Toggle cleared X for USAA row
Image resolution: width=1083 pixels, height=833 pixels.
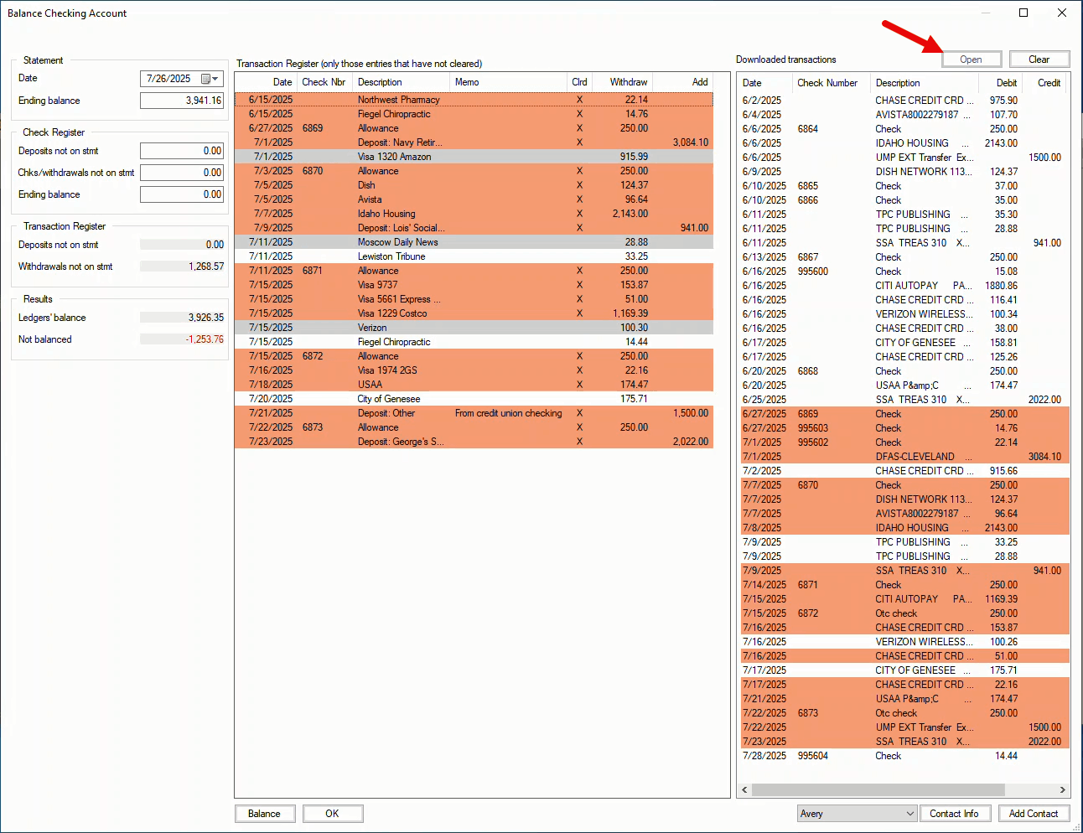point(579,385)
